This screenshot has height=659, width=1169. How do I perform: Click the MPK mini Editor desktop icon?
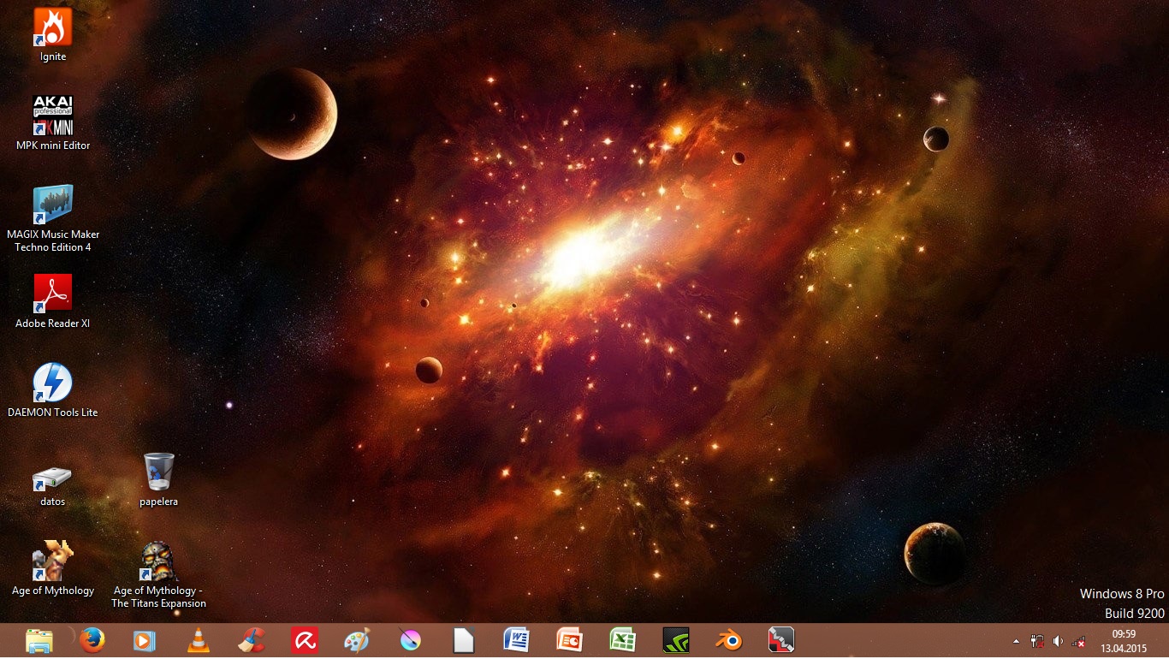tap(52, 116)
